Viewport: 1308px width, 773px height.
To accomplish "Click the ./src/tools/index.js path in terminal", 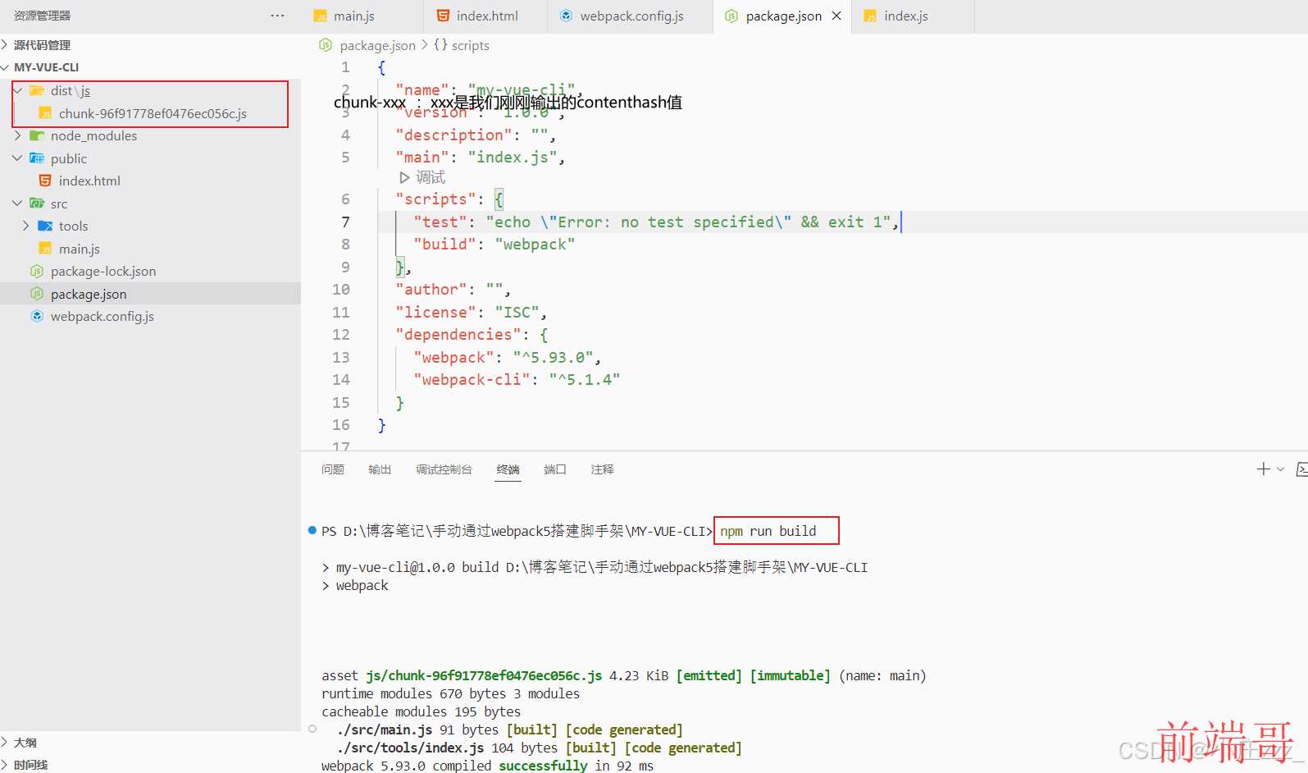I will (410, 748).
